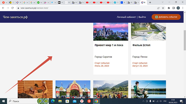The width and height of the screenshot is (186, 104).
Task: Open the Chrome three-dot menu
Action: [x=183, y=8]
